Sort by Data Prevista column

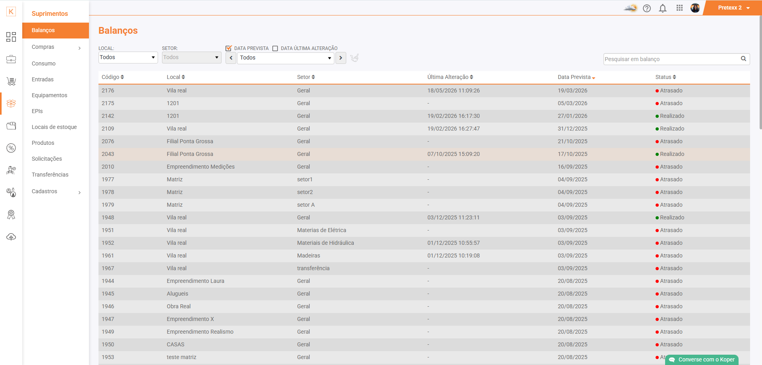pyautogui.click(x=577, y=77)
